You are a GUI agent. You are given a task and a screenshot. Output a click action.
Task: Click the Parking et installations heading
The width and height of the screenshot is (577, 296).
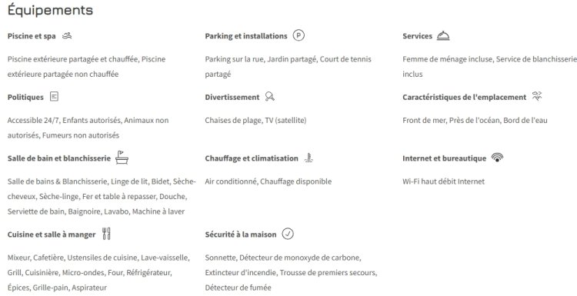pyautogui.click(x=246, y=36)
